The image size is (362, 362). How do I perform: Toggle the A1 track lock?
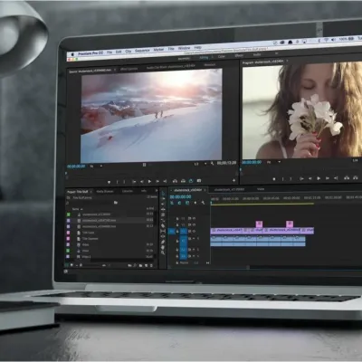click(177, 241)
